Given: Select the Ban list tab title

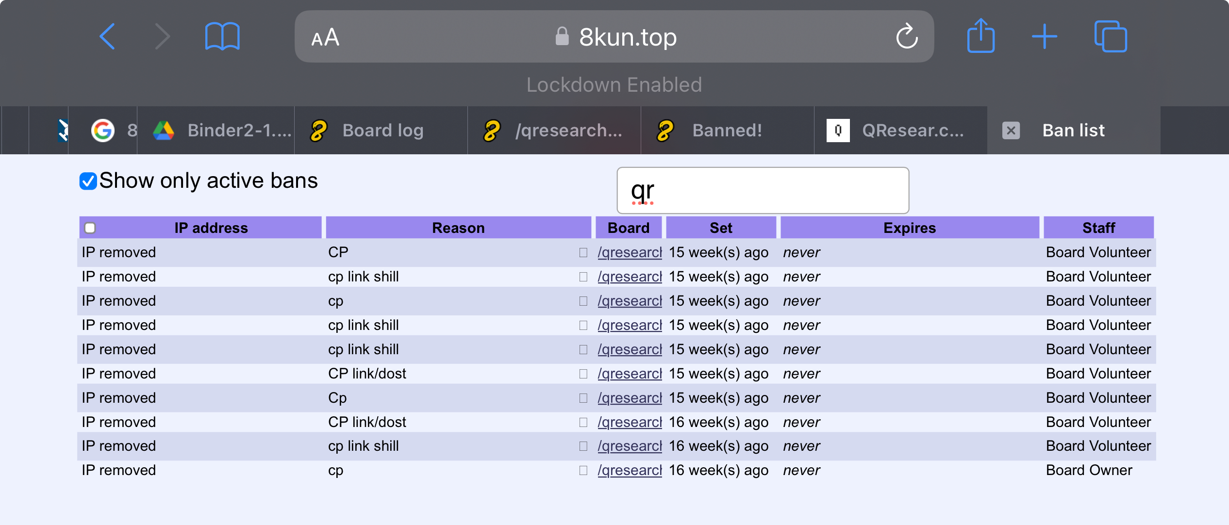Looking at the screenshot, I should (x=1074, y=131).
